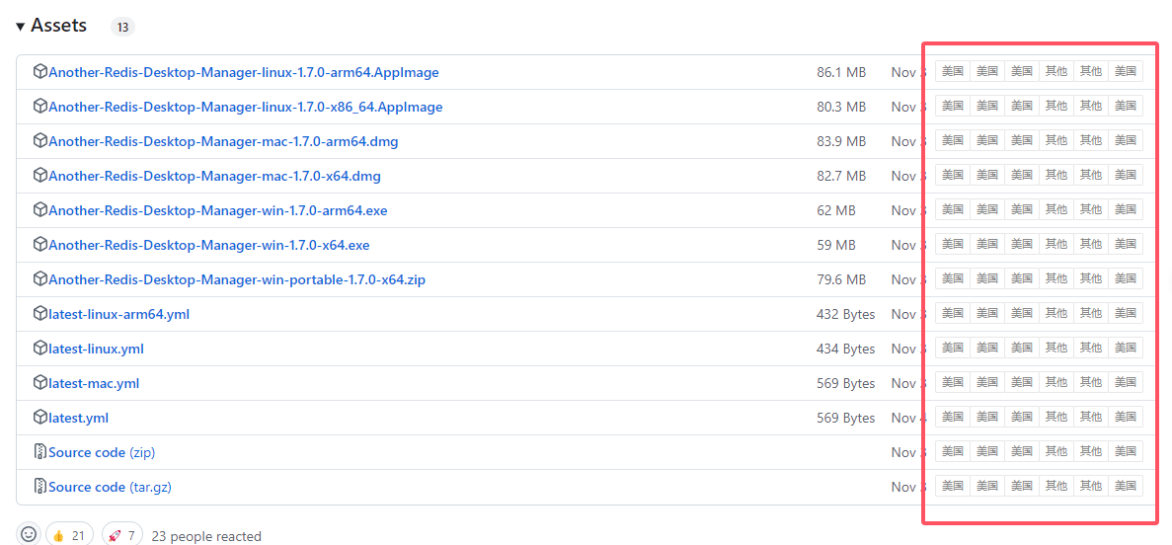Click package icon beside win-1.7.0-arm64.exe
1172x545 pixels.
tap(40, 210)
